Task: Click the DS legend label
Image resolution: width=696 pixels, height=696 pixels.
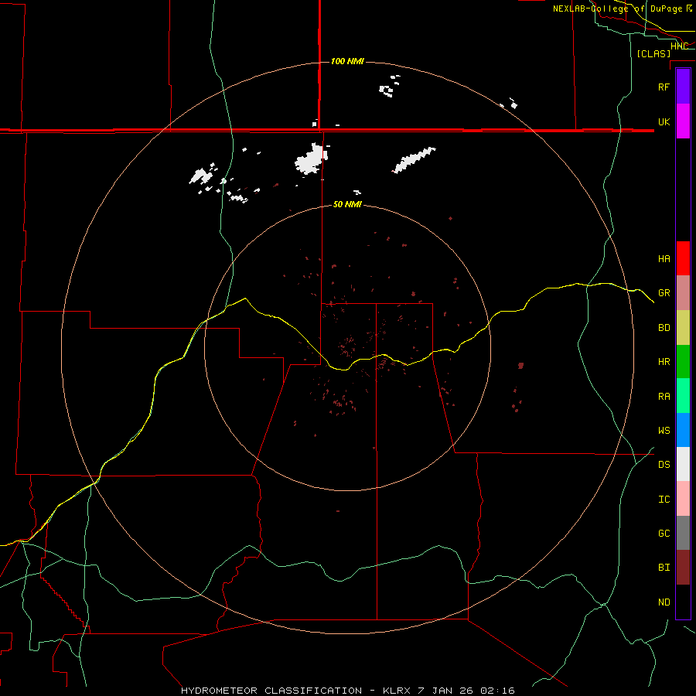Action: point(664,465)
